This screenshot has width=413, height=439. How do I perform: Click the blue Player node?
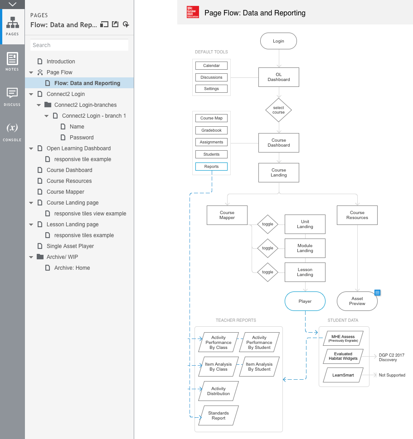click(305, 301)
